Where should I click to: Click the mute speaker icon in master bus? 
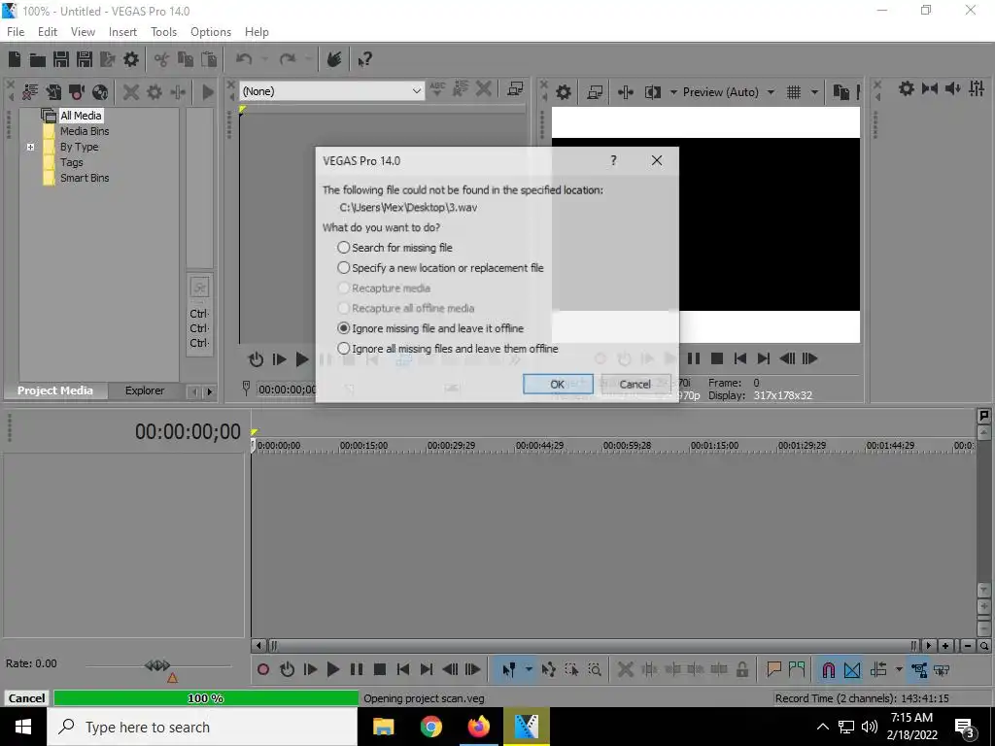pyautogui.click(x=952, y=88)
